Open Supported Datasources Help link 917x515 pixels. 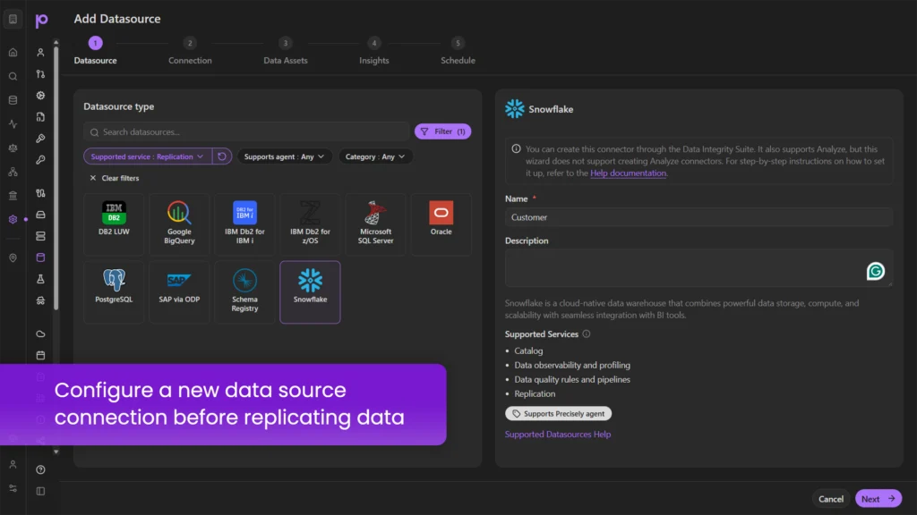coord(558,434)
